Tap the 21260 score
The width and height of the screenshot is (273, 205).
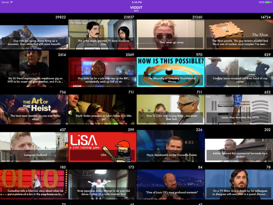click(x=197, y=17)
